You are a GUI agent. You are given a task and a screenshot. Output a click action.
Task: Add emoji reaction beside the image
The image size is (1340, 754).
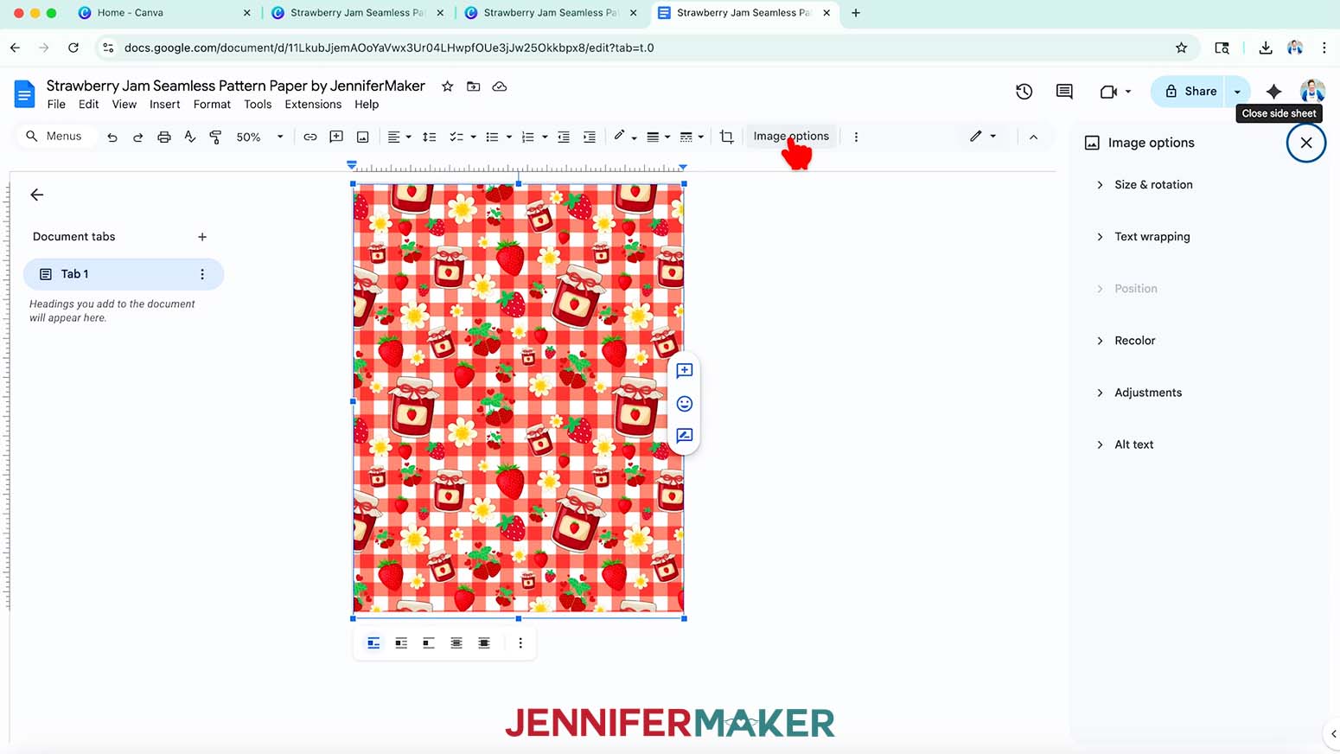(x=684, y=403)
